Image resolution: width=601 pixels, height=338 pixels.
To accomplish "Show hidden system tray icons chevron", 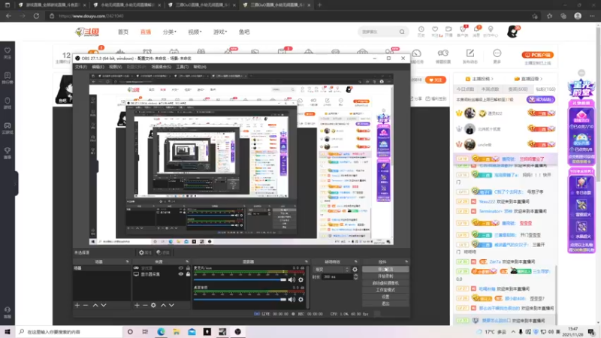I will tap(513, 332).
